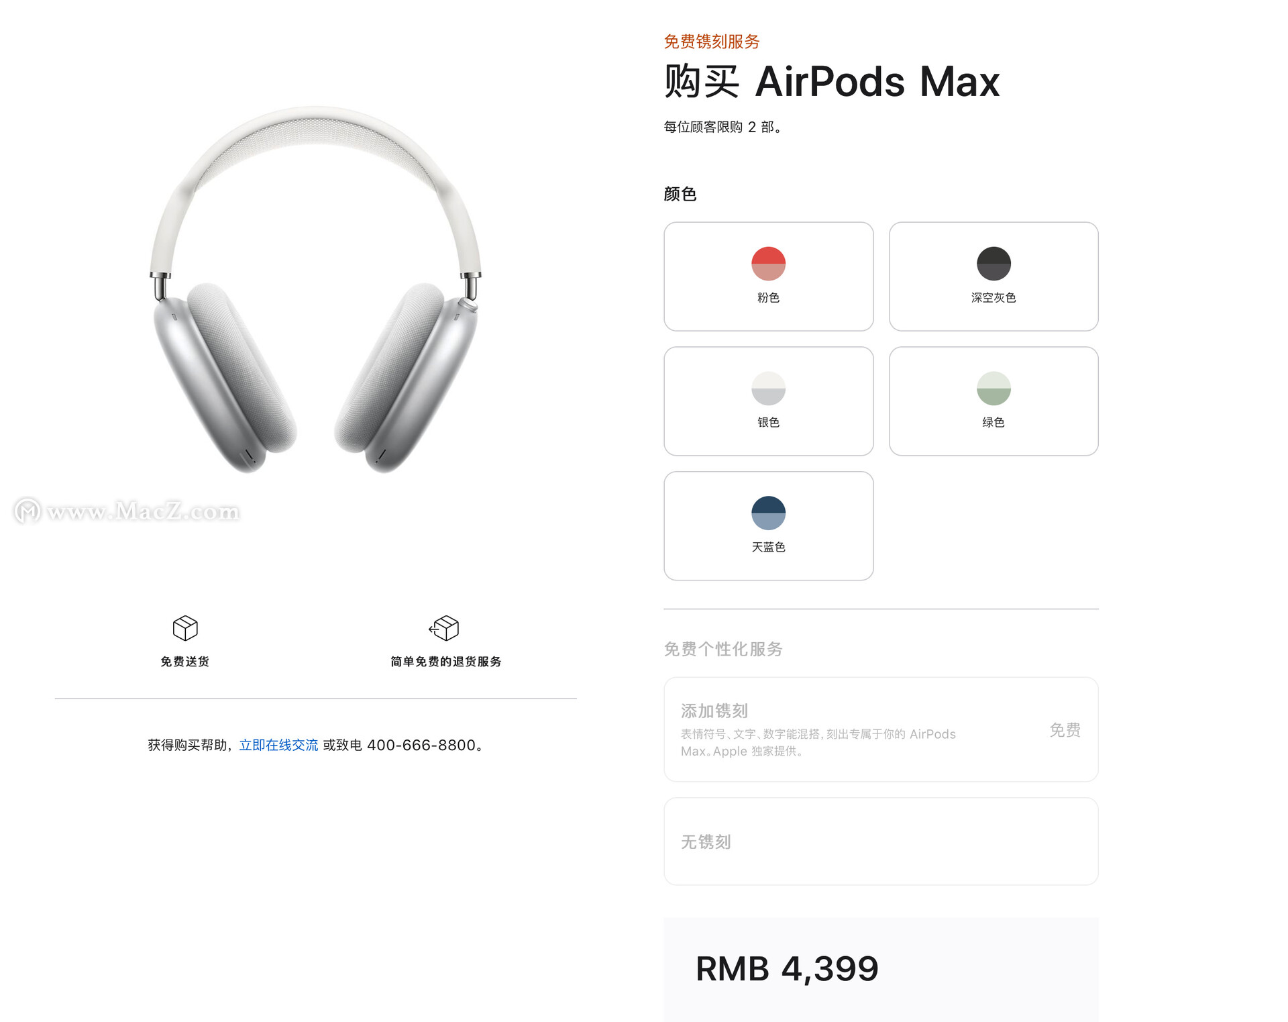Click the silver AirPods Max product image
Image resolution: width=1288 pixels, height=1022 pixels.
click(x=315, y=290)
